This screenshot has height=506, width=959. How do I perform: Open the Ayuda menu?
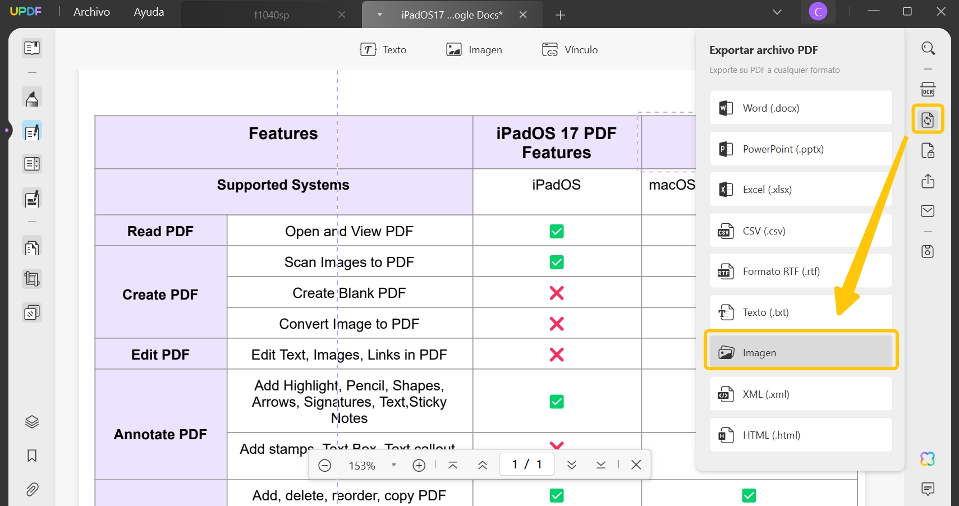149,12
